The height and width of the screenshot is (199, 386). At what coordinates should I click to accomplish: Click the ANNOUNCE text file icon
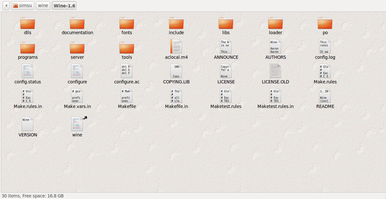[x=226, y=46]
